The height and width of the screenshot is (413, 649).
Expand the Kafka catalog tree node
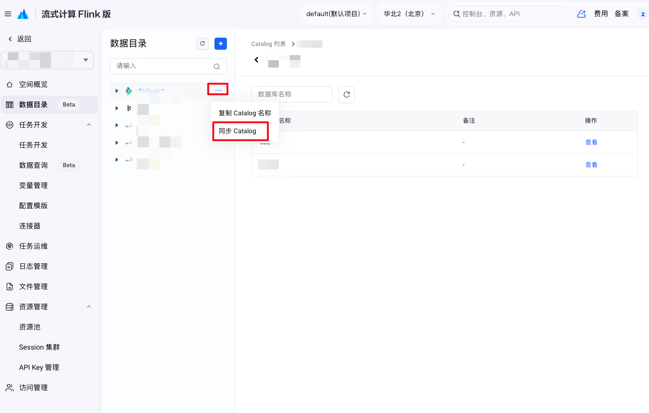pyautogui.click(x=117, y=108)
